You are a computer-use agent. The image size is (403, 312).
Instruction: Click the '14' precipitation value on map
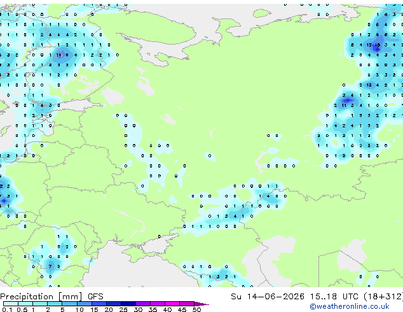(59, 55)
